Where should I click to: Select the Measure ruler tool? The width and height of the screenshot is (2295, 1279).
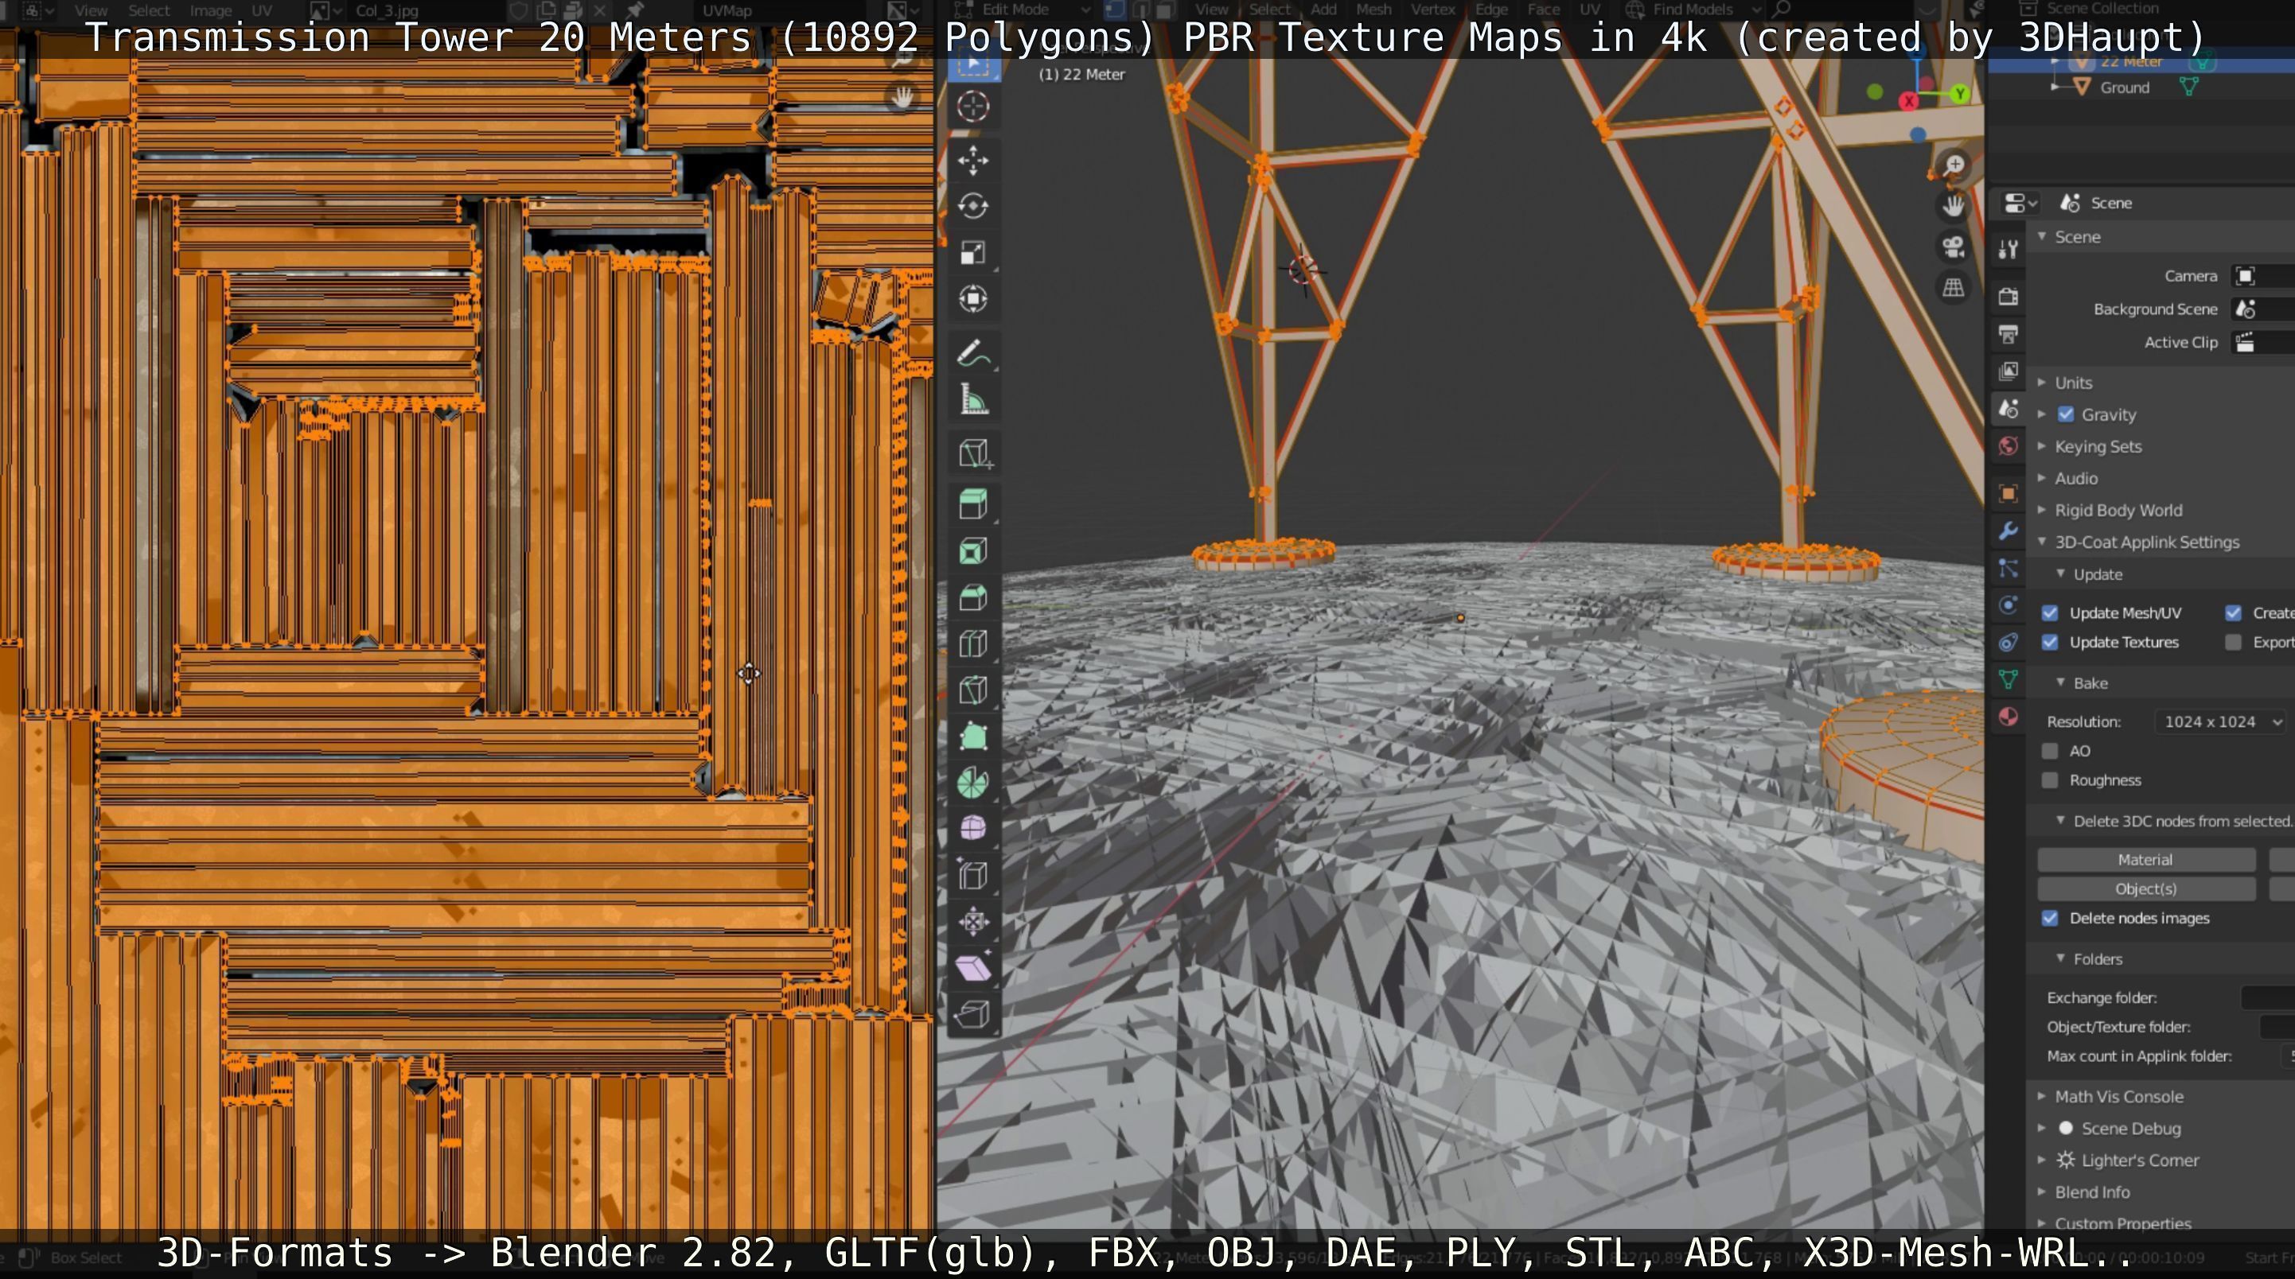tap(973, 400)
